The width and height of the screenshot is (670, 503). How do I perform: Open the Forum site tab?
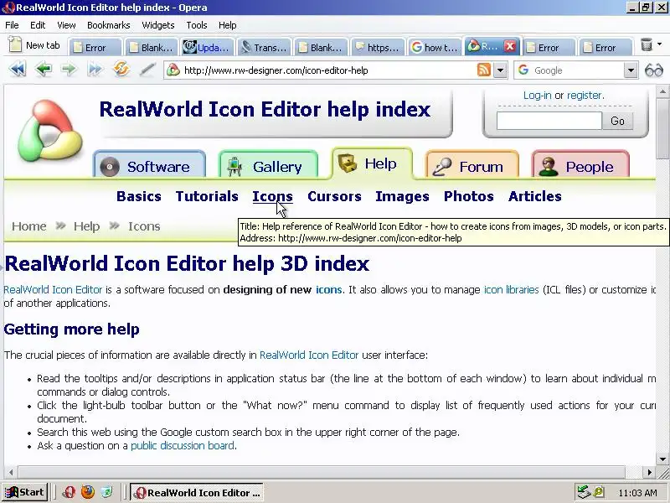(x=472, y=165)
